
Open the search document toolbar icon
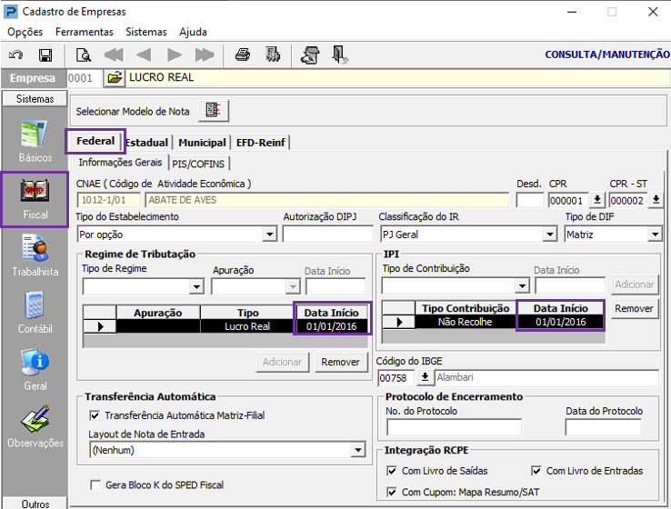[83, 55]
